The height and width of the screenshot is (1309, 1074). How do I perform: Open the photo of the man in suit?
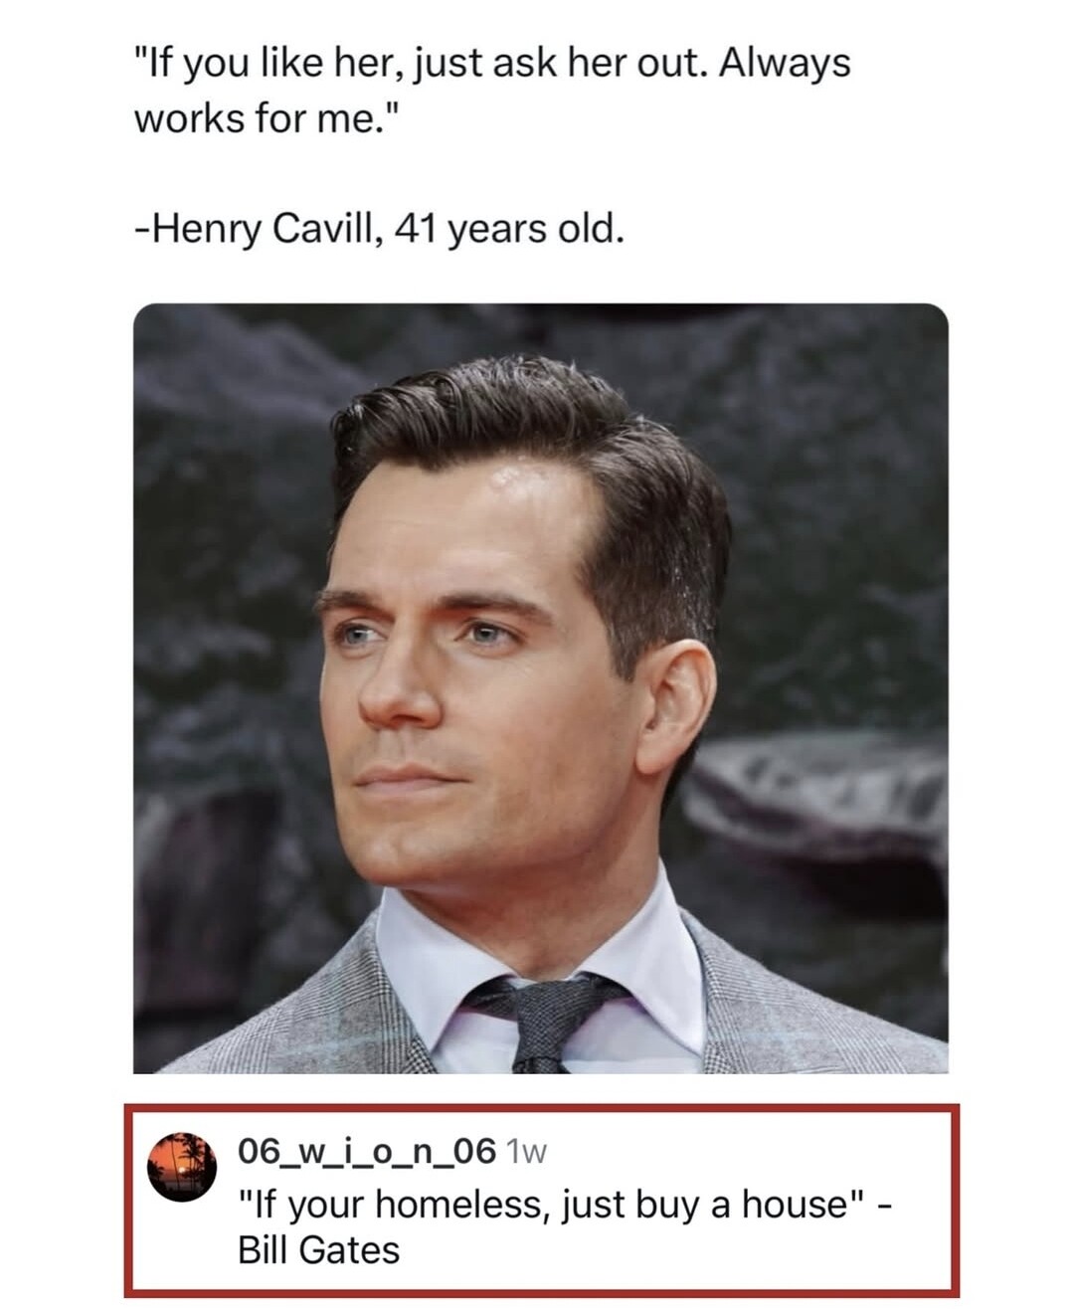(x=540, y=687)
